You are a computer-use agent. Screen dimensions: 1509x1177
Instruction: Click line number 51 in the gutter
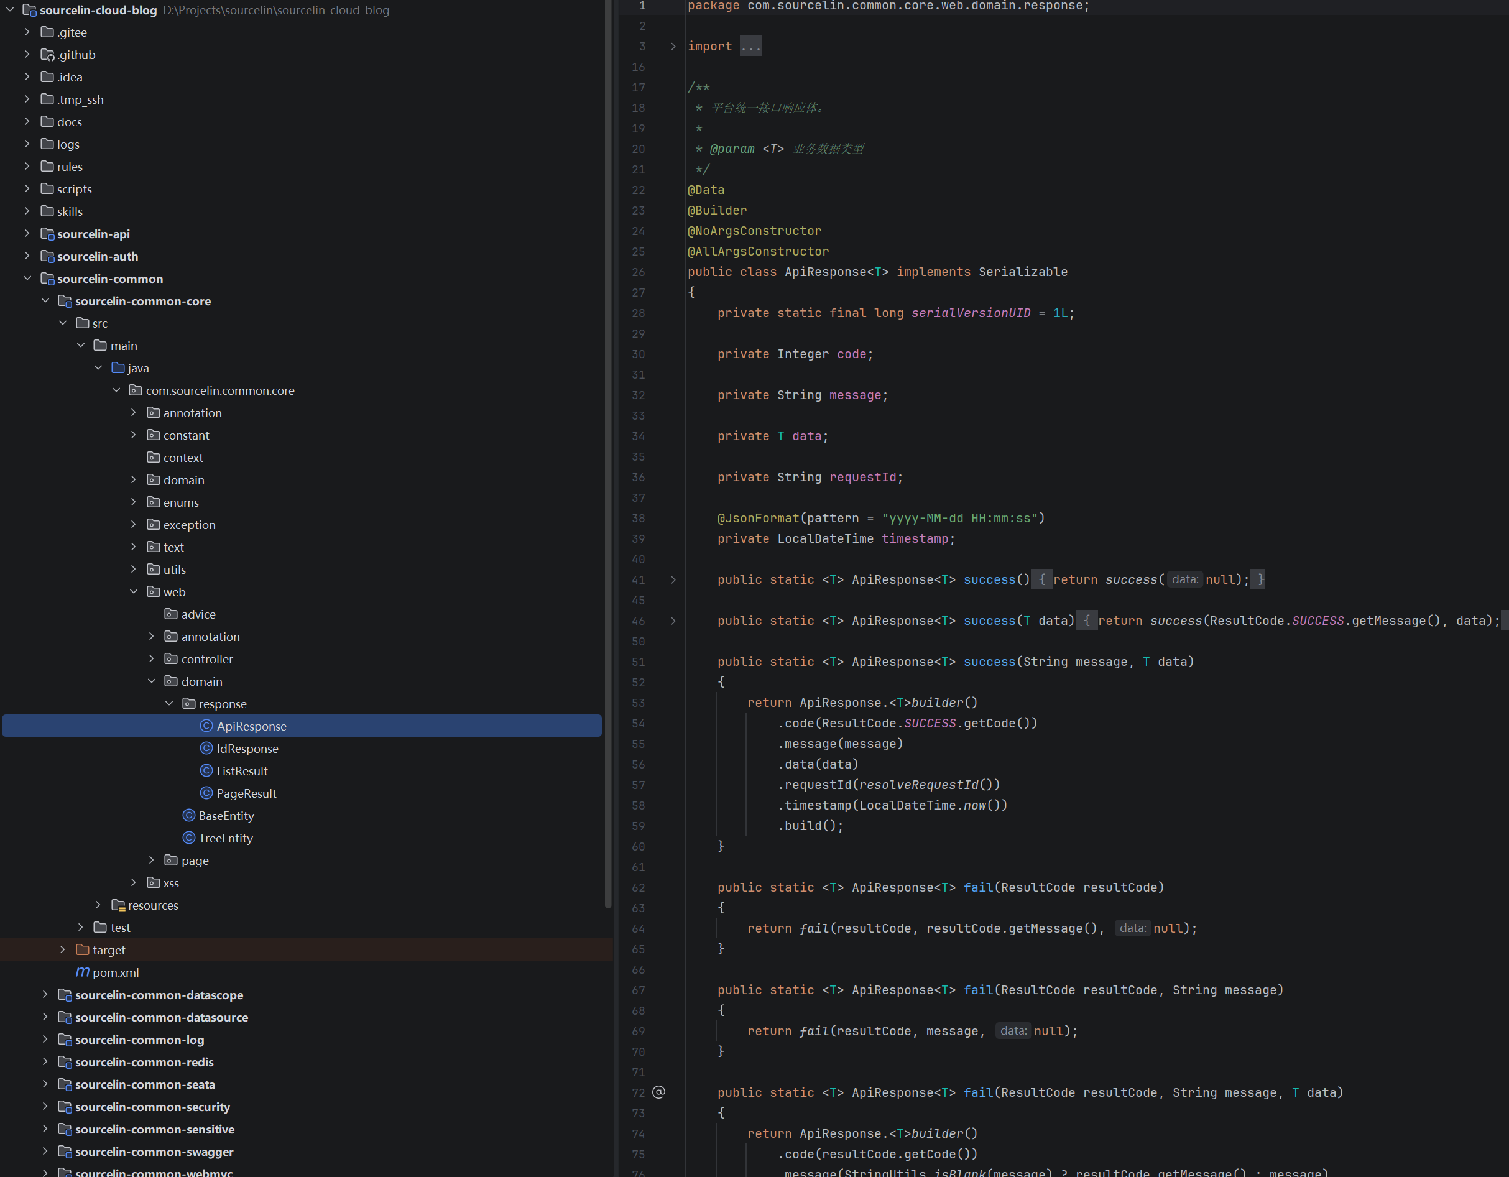coord(639,662)
